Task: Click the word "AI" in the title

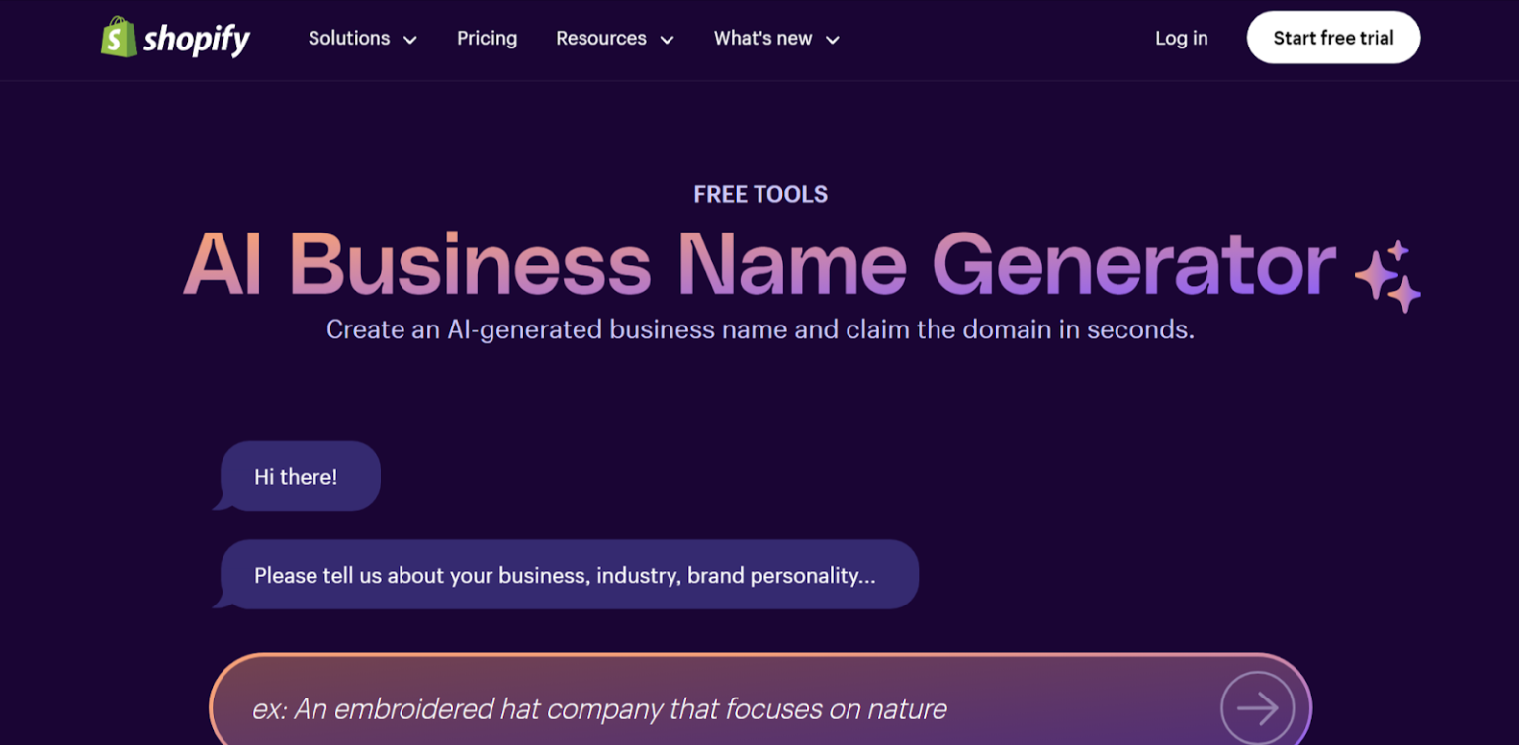Action: (x=223, y=265)
